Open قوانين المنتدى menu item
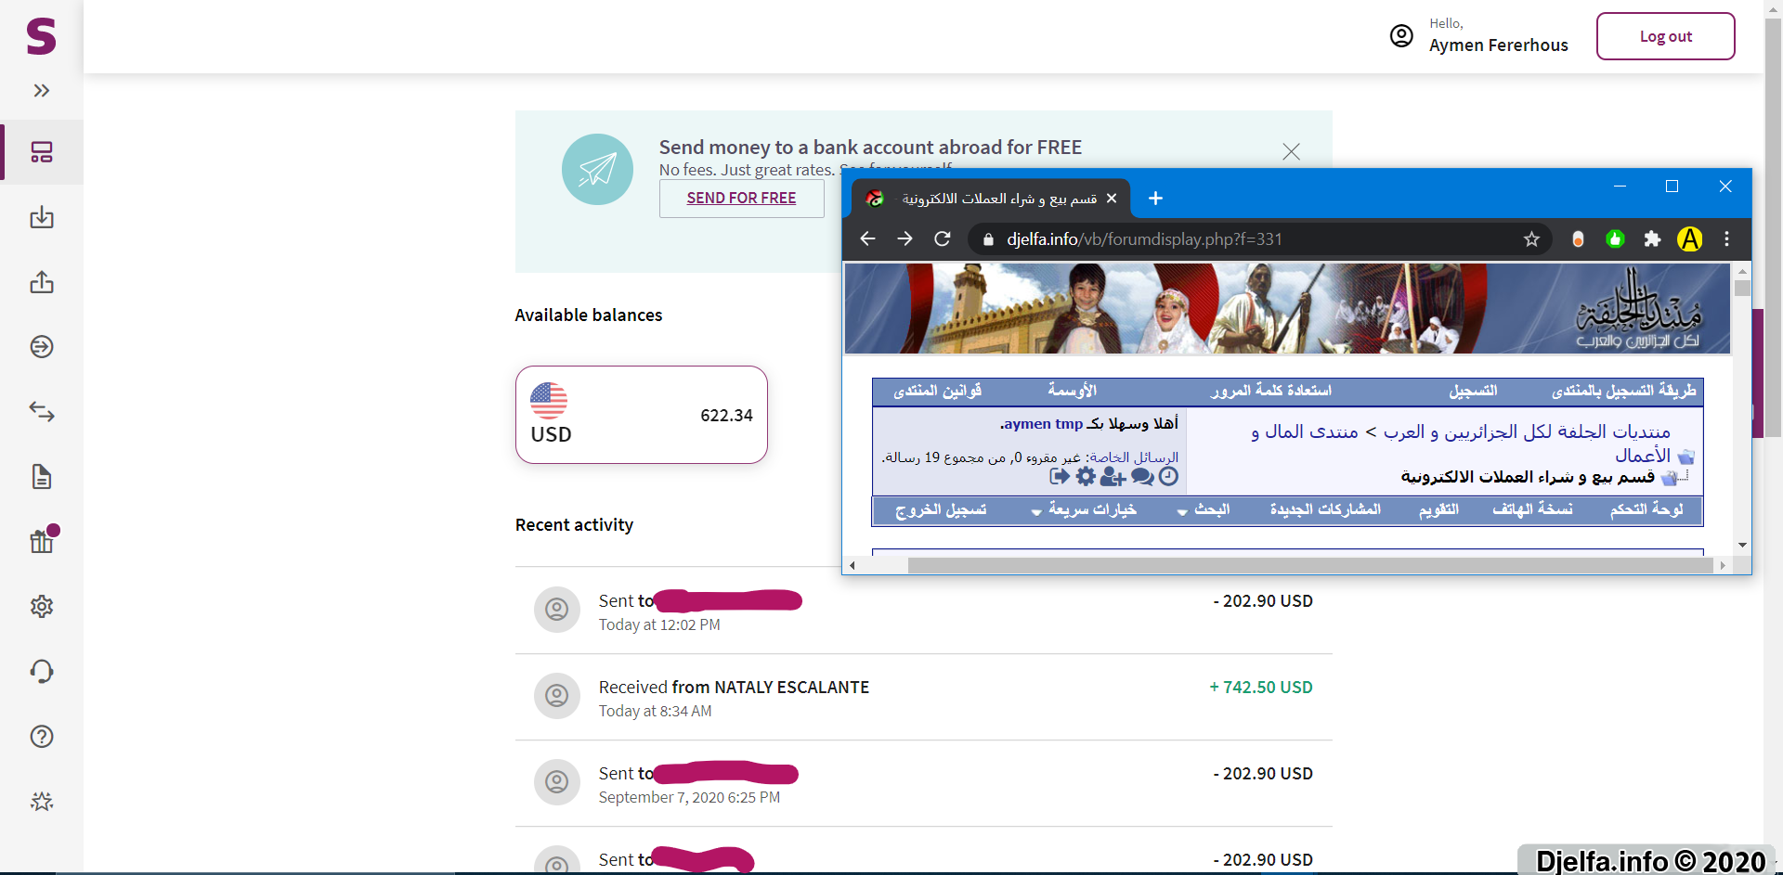 [x=937, y=391]
